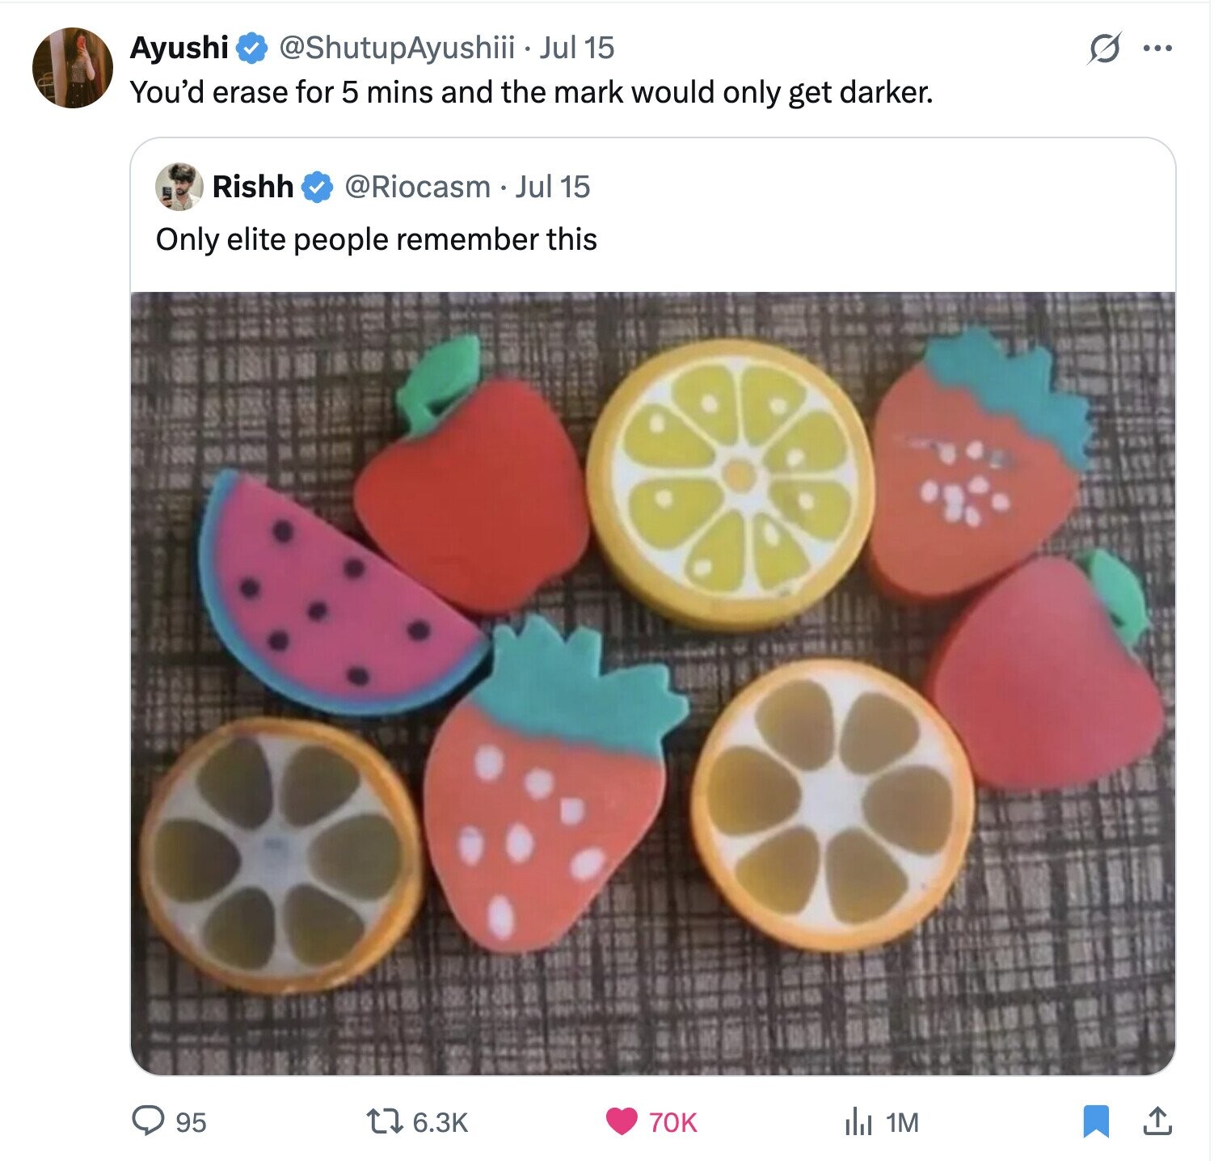Repost this tweet using the retweet icon

[385, 1121]
